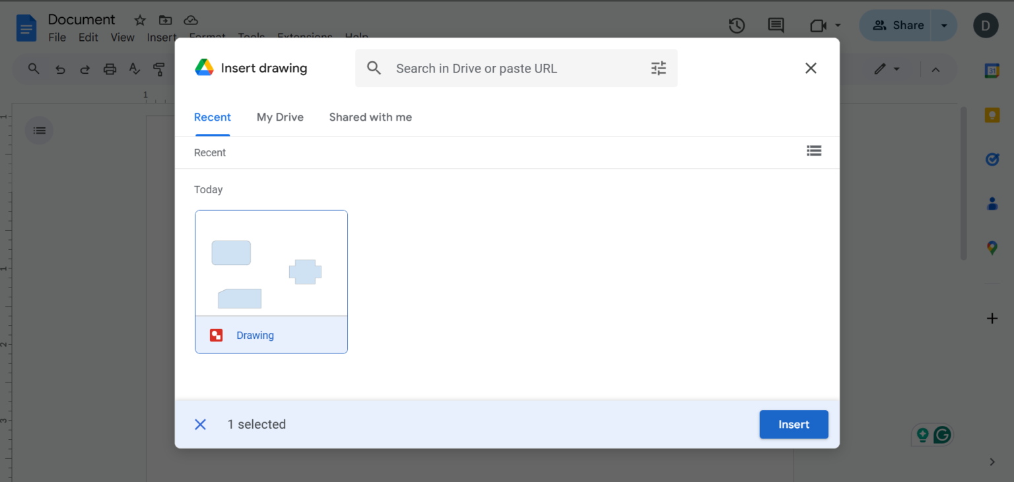
Task: Open the Grammarly assistant
Action: coord(943,435)
